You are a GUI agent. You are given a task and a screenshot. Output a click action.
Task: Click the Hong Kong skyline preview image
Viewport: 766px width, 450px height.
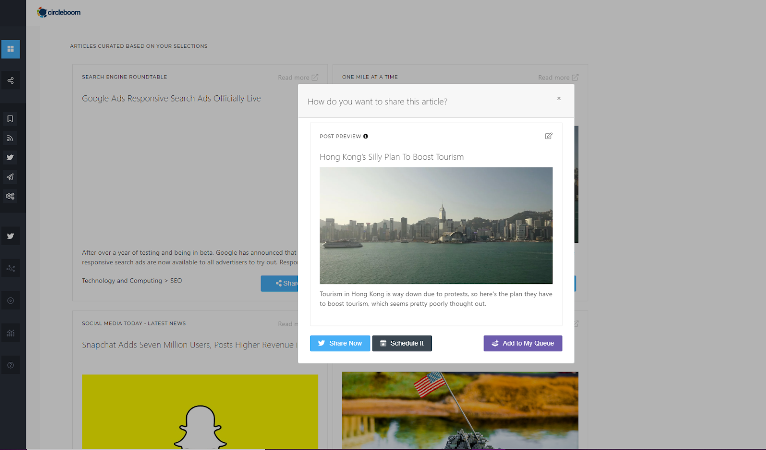(x=436, y=225)
